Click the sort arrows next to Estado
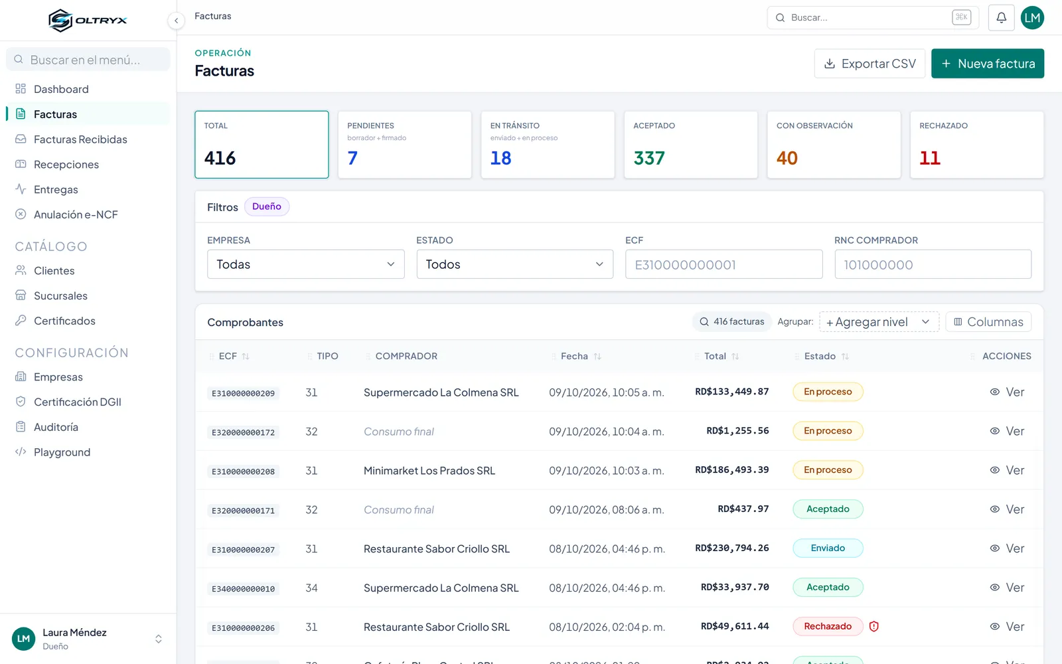1062x664 pixels. pos(845,357)
